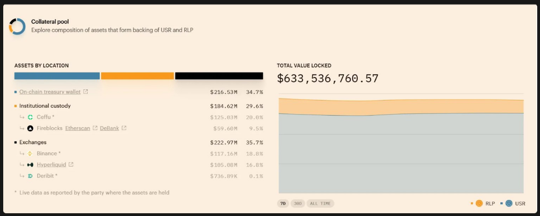Click the orange Institutional custody bar segment
The width and height of the screenshot is (540, 216).
[137, 76]
